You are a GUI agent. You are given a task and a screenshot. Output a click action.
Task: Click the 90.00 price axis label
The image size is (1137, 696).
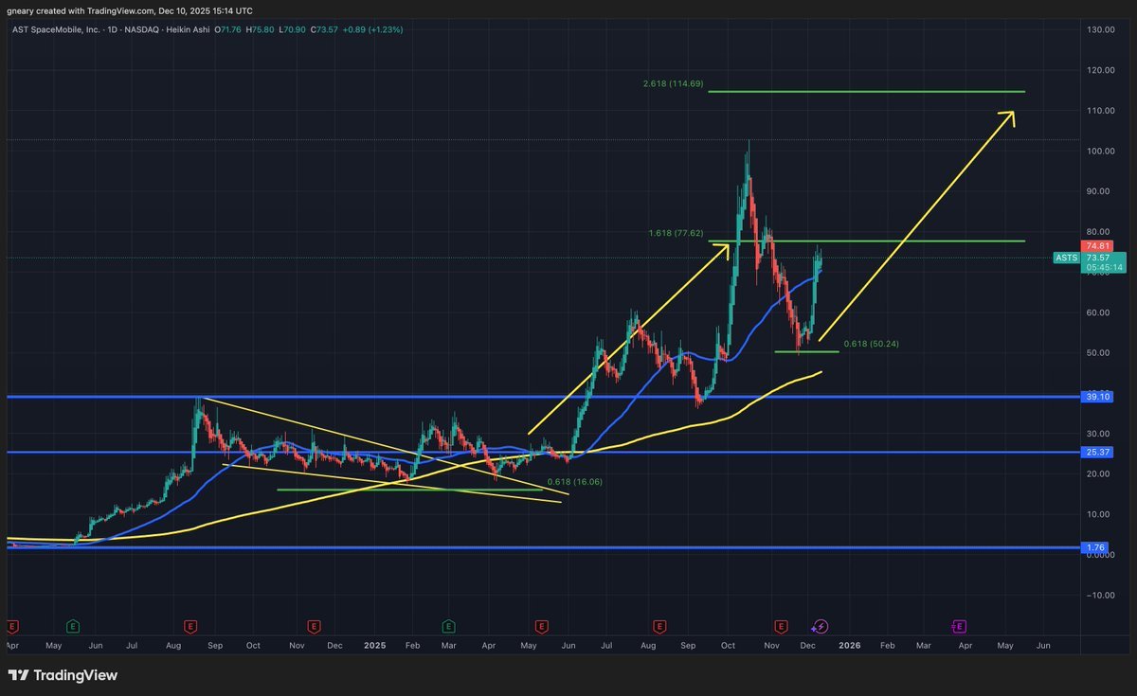pos(1100,191)
